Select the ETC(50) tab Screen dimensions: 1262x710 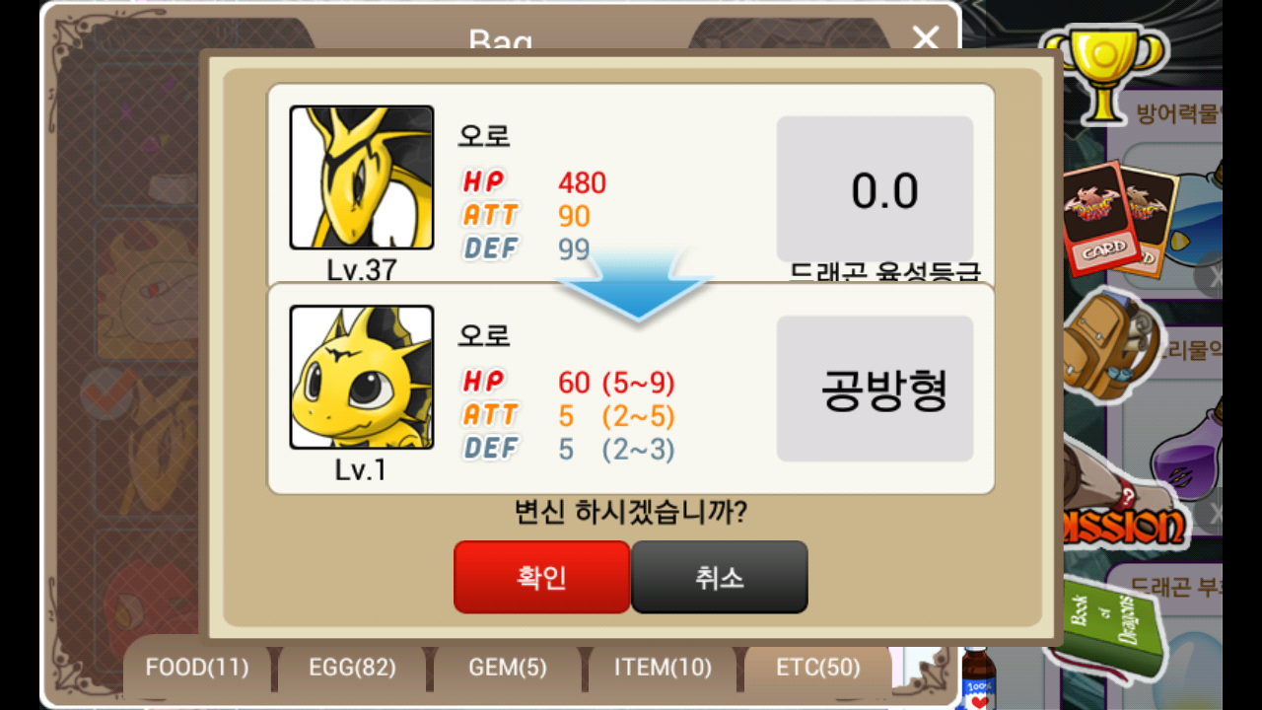tap(818, 668)
